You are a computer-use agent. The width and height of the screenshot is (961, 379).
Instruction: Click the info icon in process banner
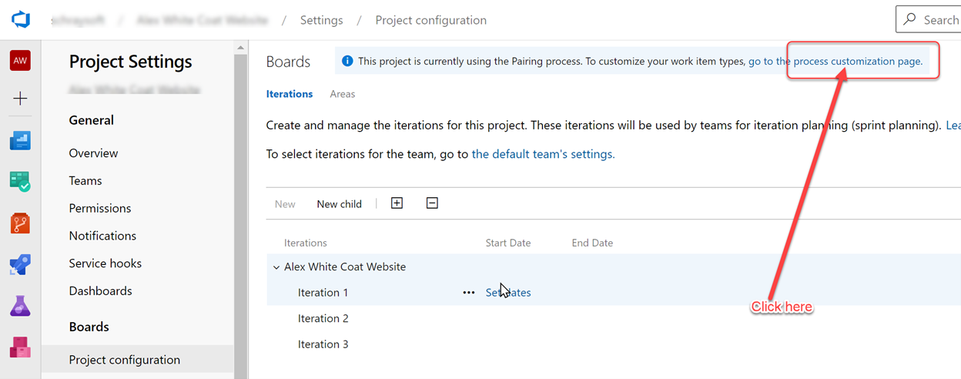point(347,61)
